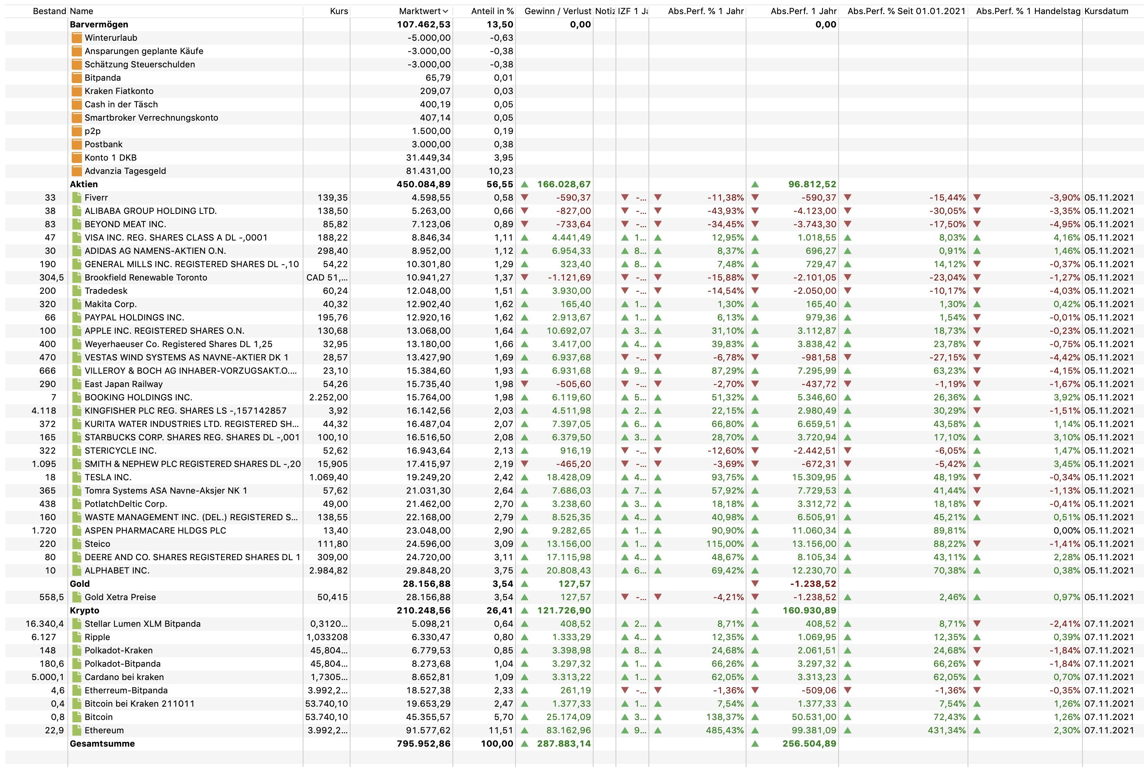Select the Krypto category row
1144x767 pixels.
(85, 610)
